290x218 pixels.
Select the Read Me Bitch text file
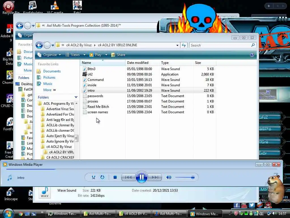pos(148,107)
